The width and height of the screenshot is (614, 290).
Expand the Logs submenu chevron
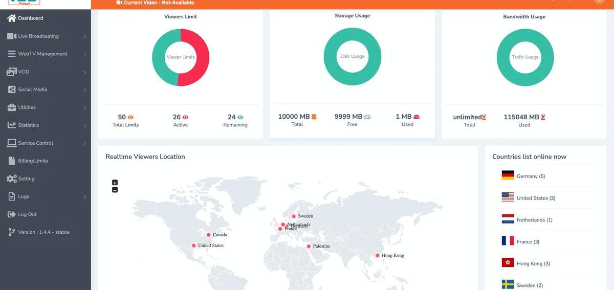point(85,197)
